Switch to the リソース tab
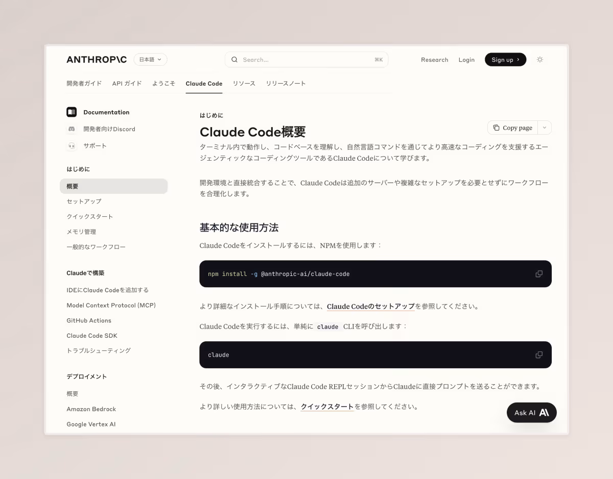613x479 pixels. coord(244,83)
